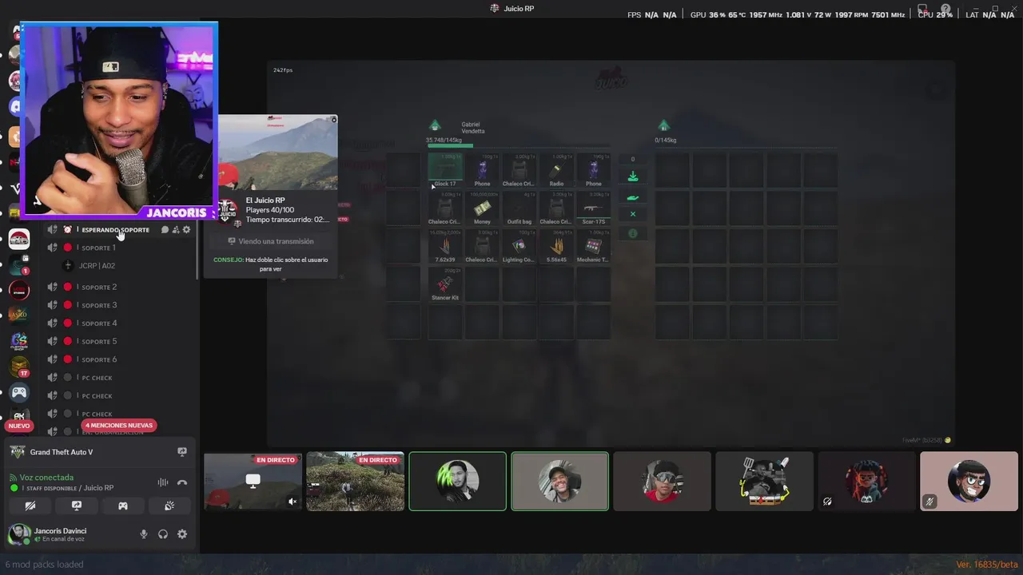This screenshot has width=1023, height=575.
Task: Click the invite icon on Esperando Soporte
Action: tap(176, 230)
